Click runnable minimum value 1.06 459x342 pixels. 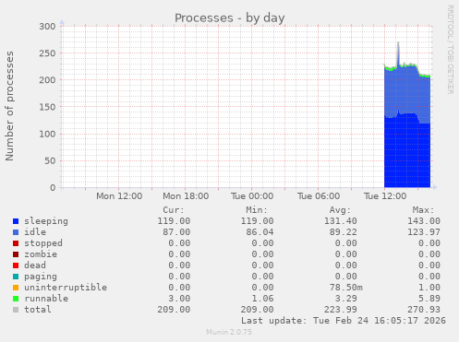(262, 299)
